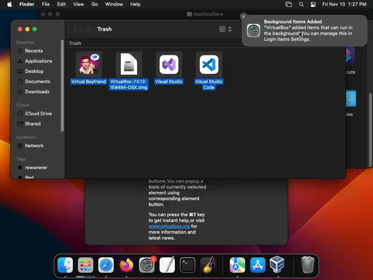Close the Background Items Added notification
The image size is (373, 280).
pyautogui.click(x=243, y=16)
